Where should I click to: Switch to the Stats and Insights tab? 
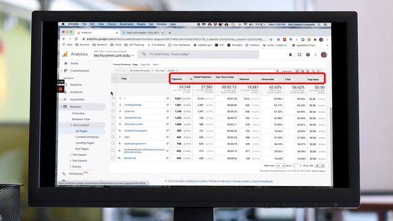(143, 33)
